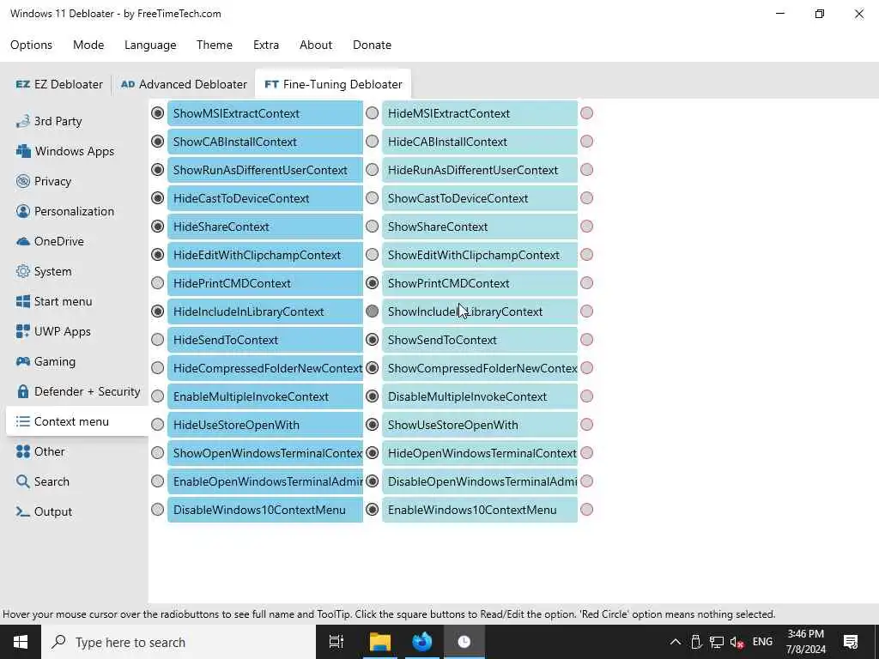
Task: Click the Defender + Security lock icon
Action: tap(22, 391)
